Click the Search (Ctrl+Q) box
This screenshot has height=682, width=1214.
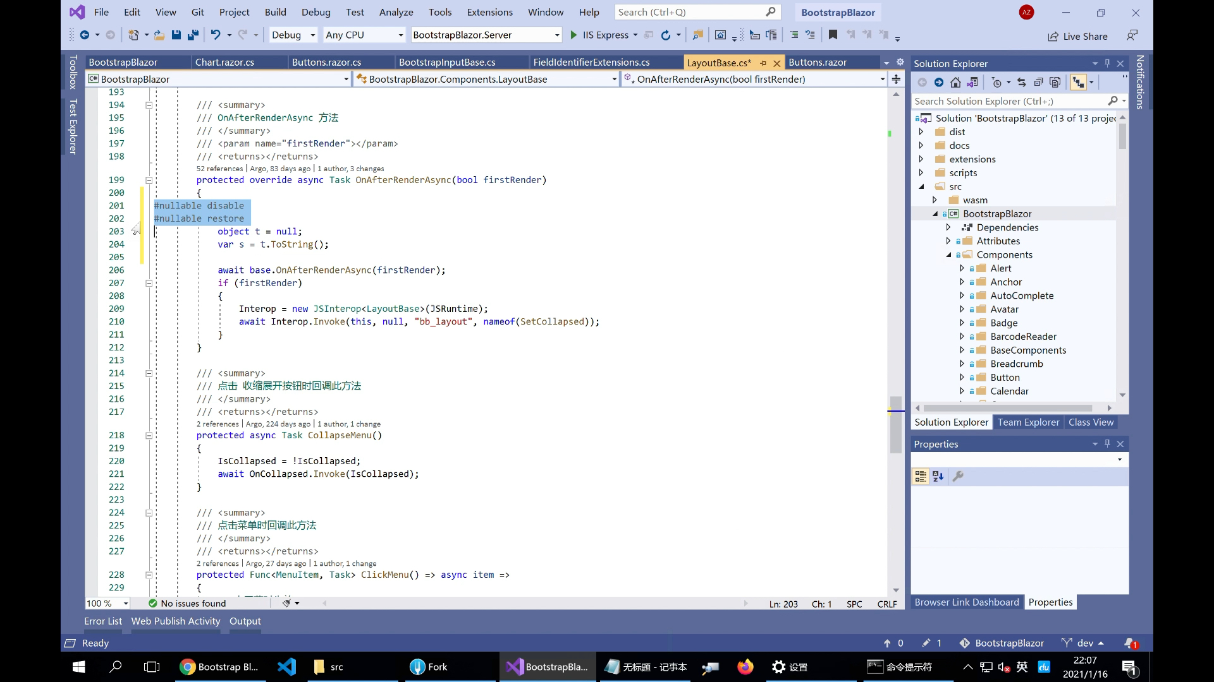pos(697,12)
